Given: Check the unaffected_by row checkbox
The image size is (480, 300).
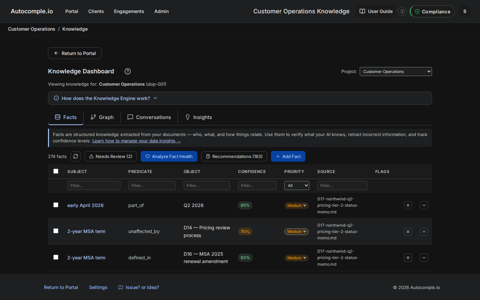Looking at the screenshot, I should [56, 231].
